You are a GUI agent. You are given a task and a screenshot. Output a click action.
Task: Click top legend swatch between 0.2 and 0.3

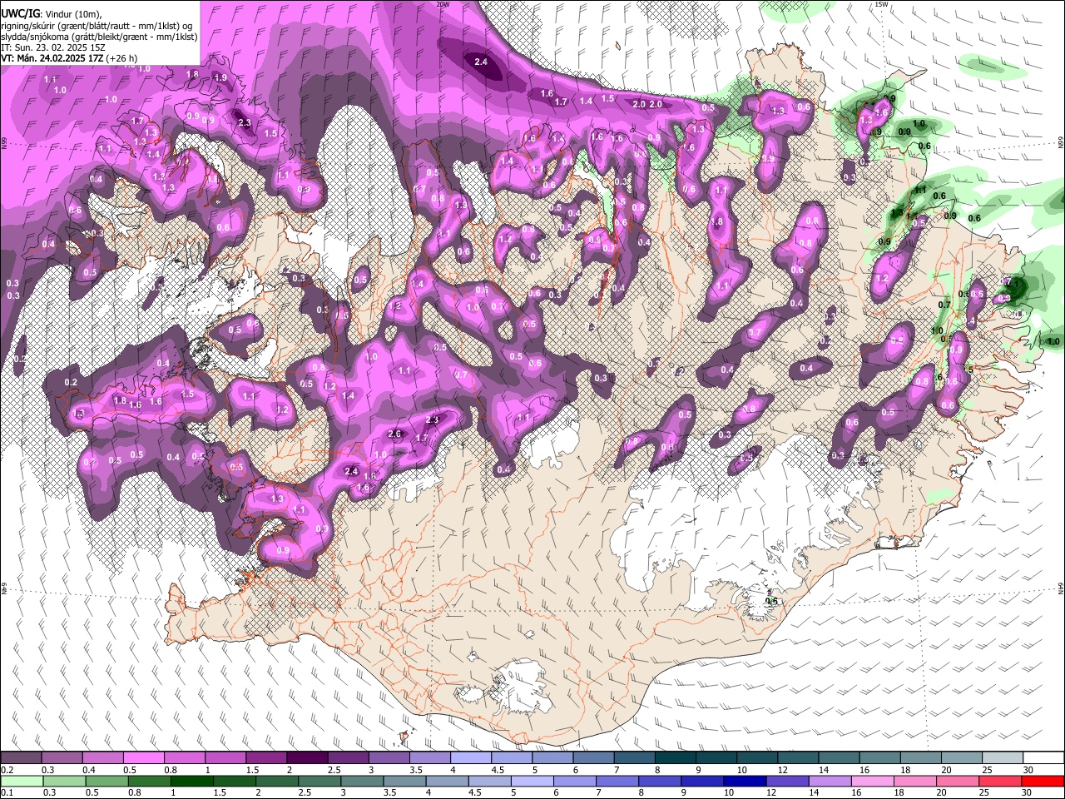tap(21, 758)
